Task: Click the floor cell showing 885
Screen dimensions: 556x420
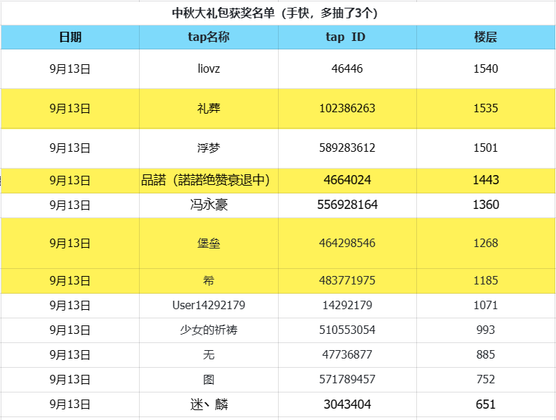Action: point(485,354)
